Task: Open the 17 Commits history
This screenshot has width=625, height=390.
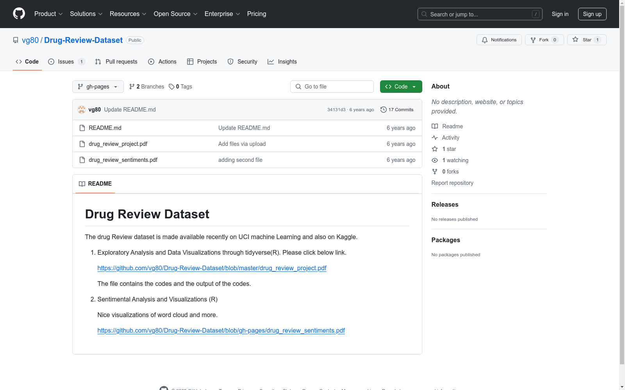Action: coord(397,110)
